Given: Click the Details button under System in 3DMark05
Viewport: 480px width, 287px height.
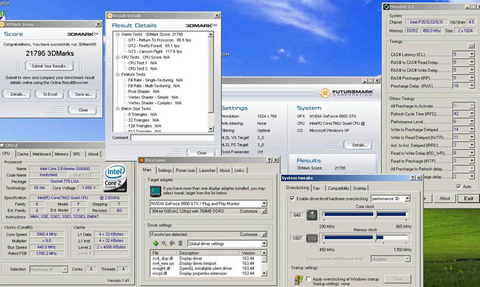Looking at the screenshot, I should pyautogui.click(x=359, y=145).
